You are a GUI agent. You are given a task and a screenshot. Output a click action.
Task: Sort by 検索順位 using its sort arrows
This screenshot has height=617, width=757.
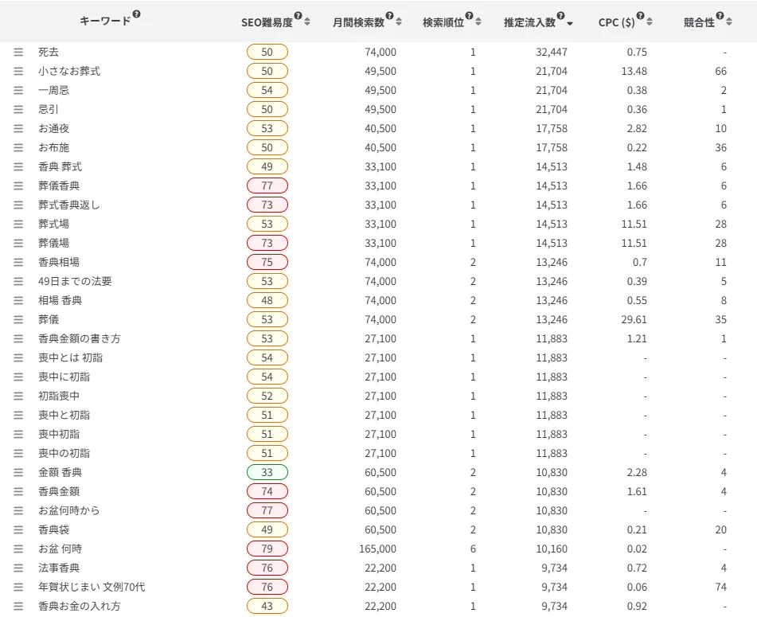coord(478,21)
